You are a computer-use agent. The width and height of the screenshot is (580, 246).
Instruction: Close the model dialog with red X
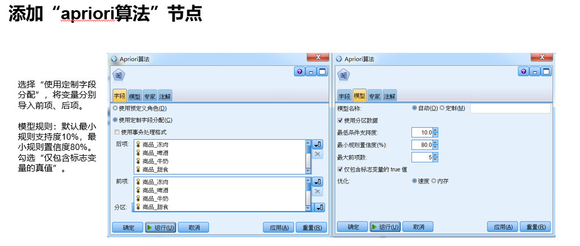tap(542, 57)
